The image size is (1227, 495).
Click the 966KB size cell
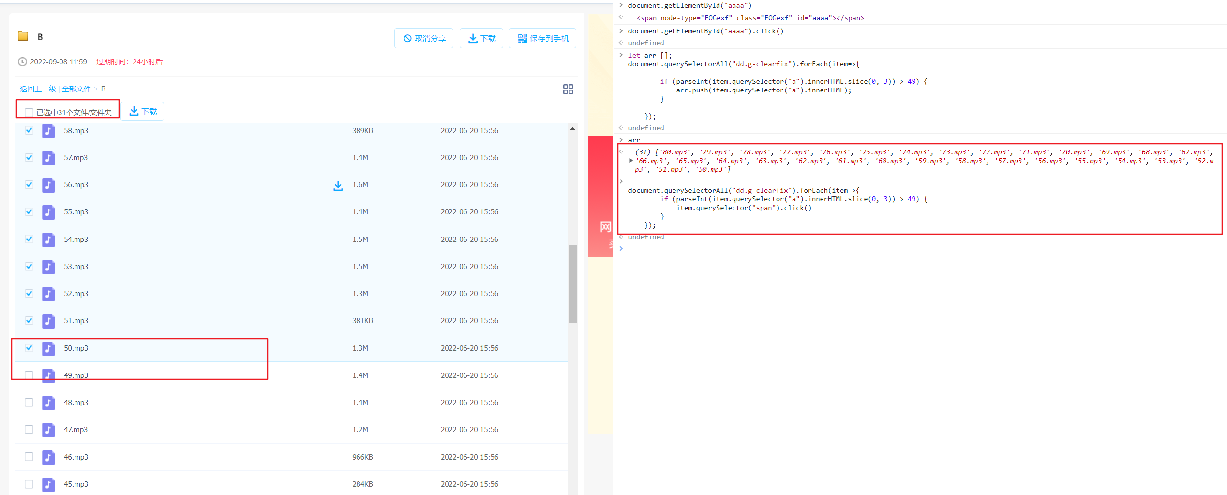coord(362,457)
